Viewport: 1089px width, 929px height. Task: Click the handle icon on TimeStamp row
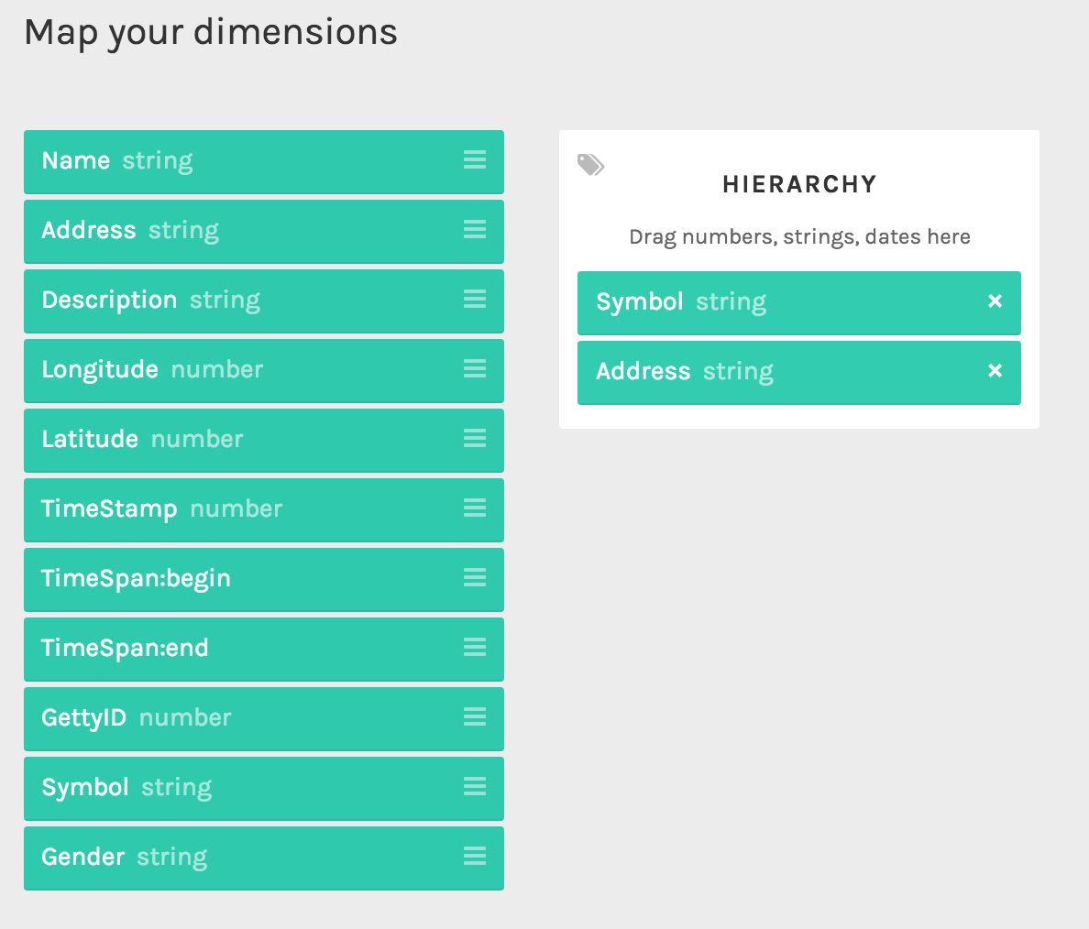[x=474, y=508]
